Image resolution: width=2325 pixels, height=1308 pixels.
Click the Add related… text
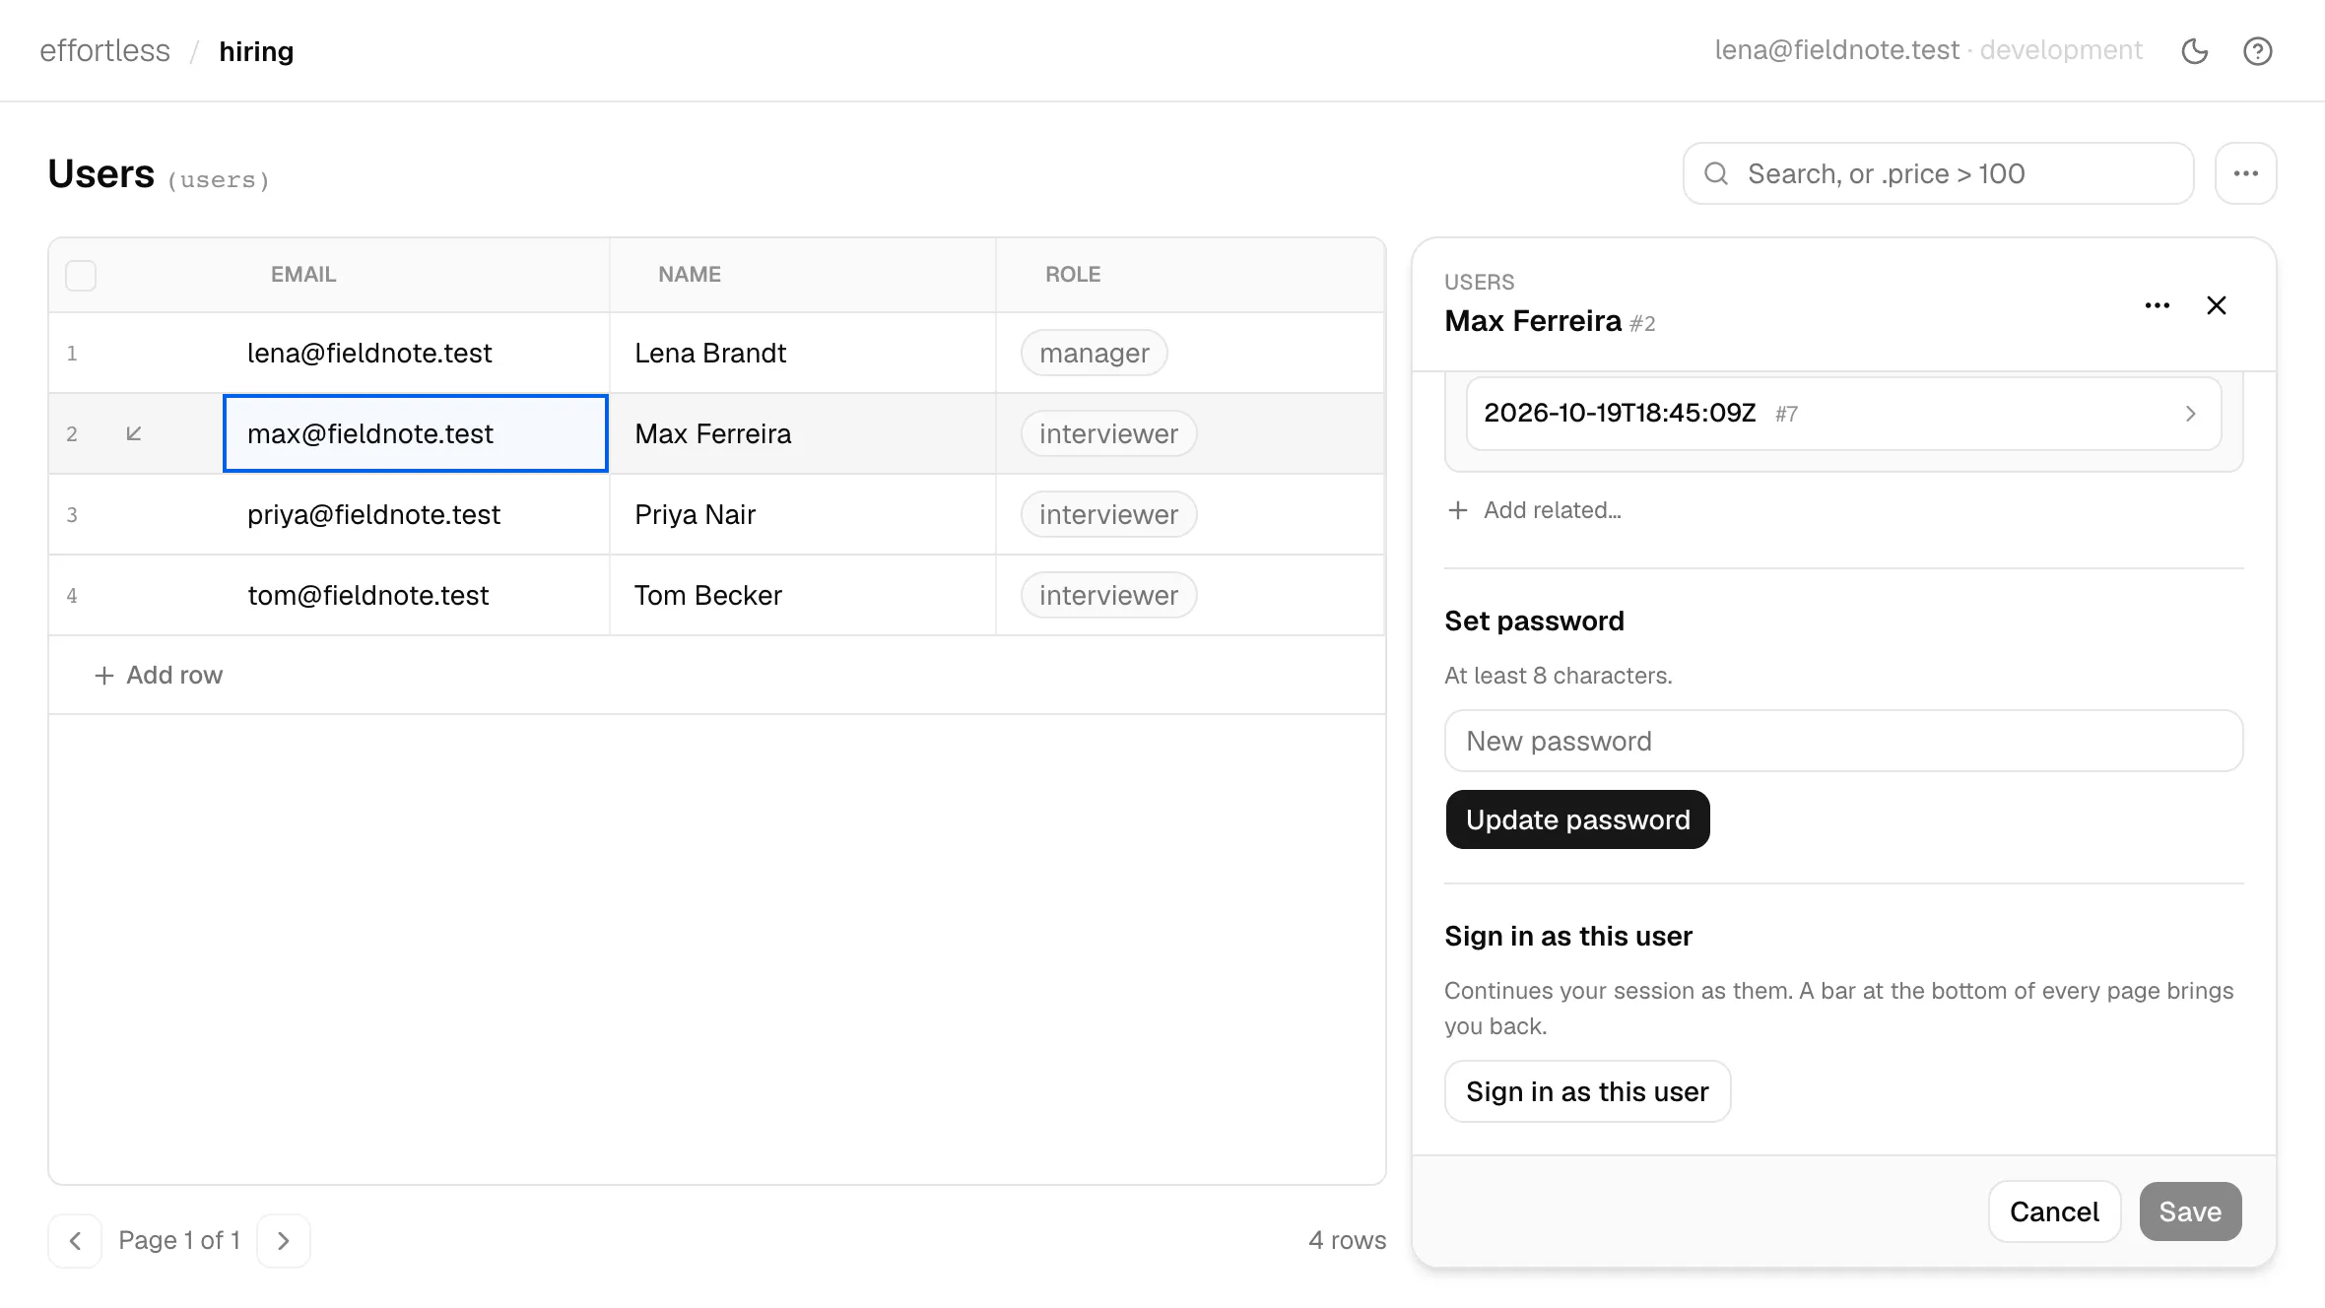pos(1552,510)
